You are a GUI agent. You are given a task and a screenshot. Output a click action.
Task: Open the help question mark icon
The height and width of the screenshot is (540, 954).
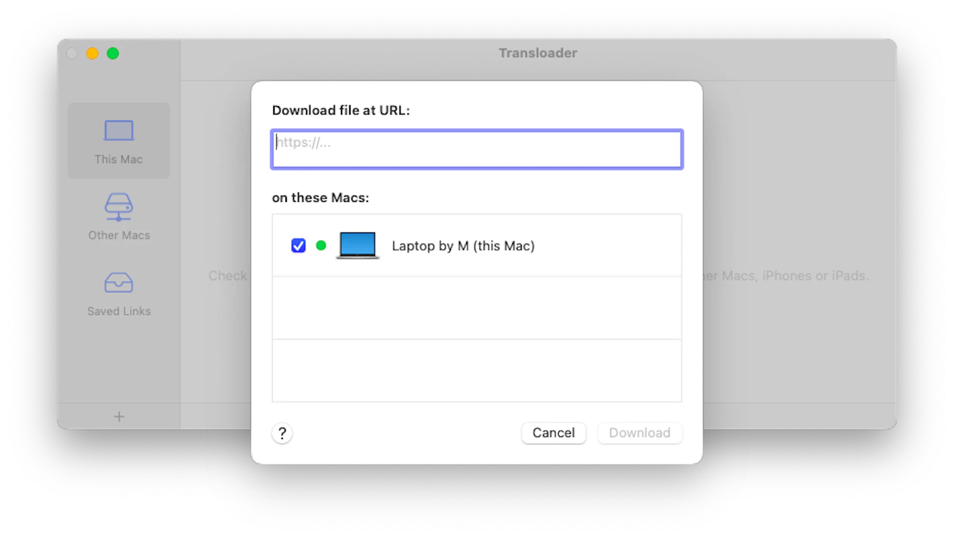coord(282,433)
